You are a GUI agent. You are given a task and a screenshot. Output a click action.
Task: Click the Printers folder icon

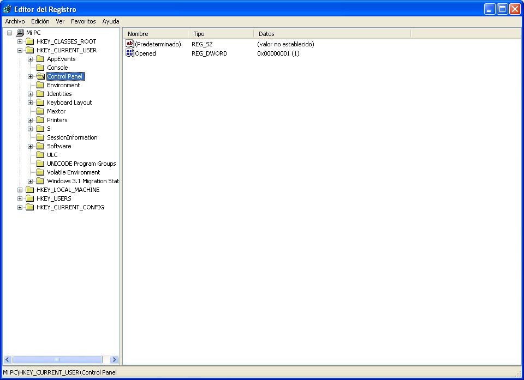click(x=40, y=120)
